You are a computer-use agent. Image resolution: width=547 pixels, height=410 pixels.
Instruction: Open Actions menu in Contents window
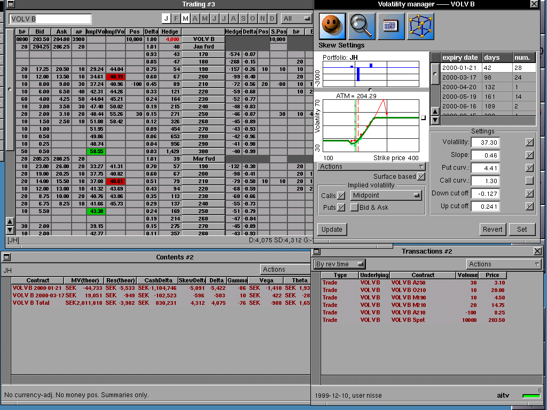pyautogui.click(x=285, y=270)
